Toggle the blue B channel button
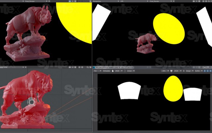This screenshot has width=212, height=133. coord(210,71)
